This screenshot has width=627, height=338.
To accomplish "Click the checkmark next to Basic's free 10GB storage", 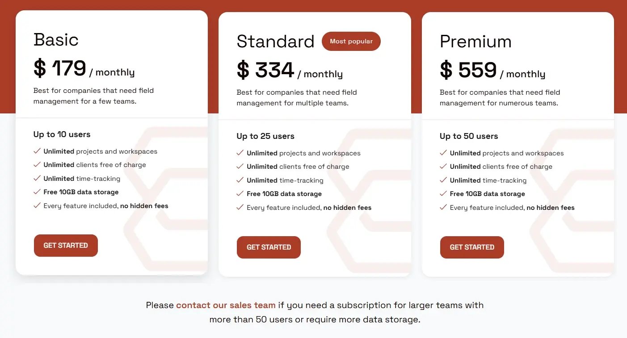I will click(x=38, y=192).
